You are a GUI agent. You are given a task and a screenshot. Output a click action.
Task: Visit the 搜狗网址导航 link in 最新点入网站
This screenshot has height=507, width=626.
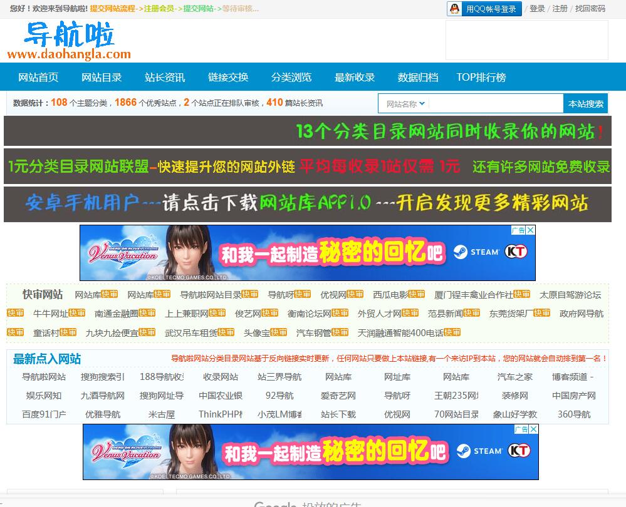[x=162, y=396]
